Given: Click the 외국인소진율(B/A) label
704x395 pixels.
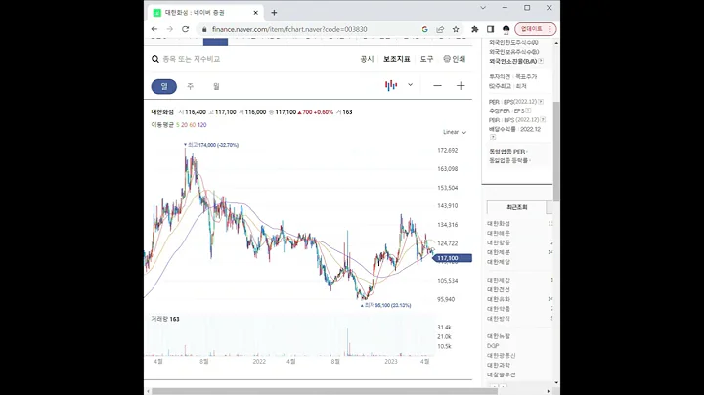Looking at the screenshot, I should [513, 61].
